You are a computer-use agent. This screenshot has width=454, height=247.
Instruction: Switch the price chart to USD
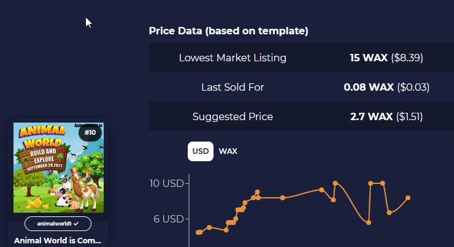click(x=201, y=151)
